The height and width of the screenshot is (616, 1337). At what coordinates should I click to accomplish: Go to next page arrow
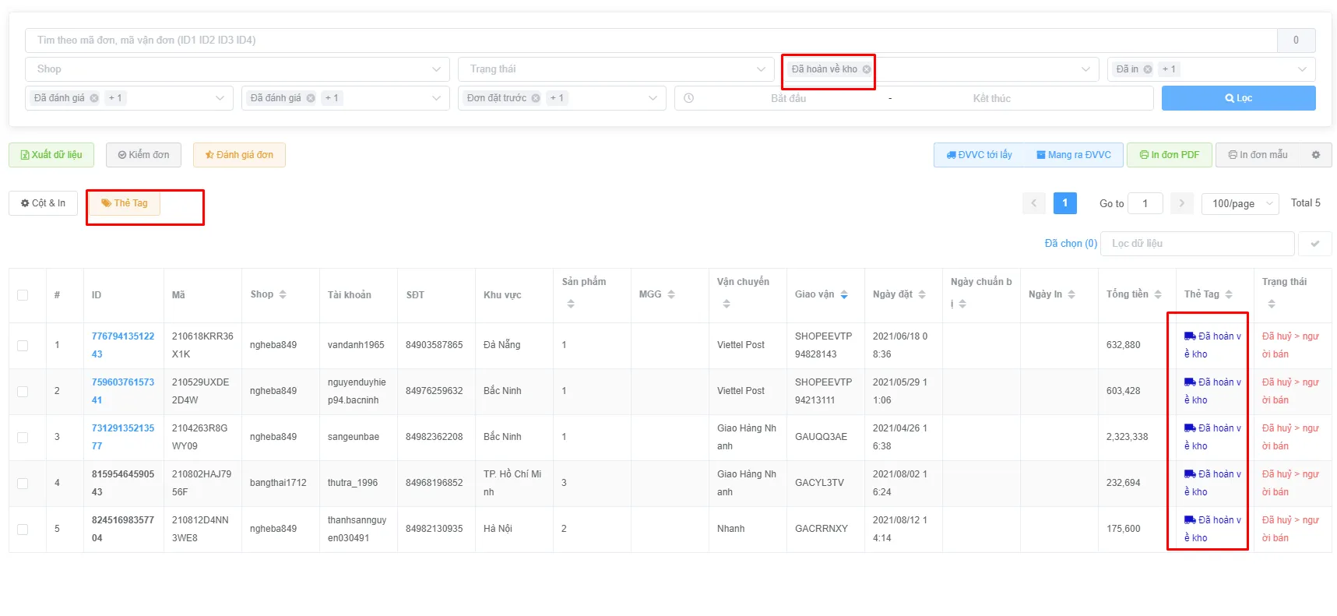(1181, 203)
